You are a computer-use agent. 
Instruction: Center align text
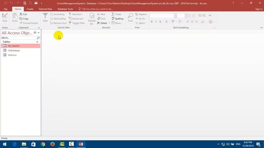tap(192, 21)
